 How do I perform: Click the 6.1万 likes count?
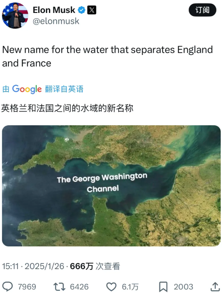[130, 287]
